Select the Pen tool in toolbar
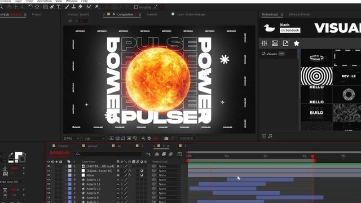 (52, 7)
